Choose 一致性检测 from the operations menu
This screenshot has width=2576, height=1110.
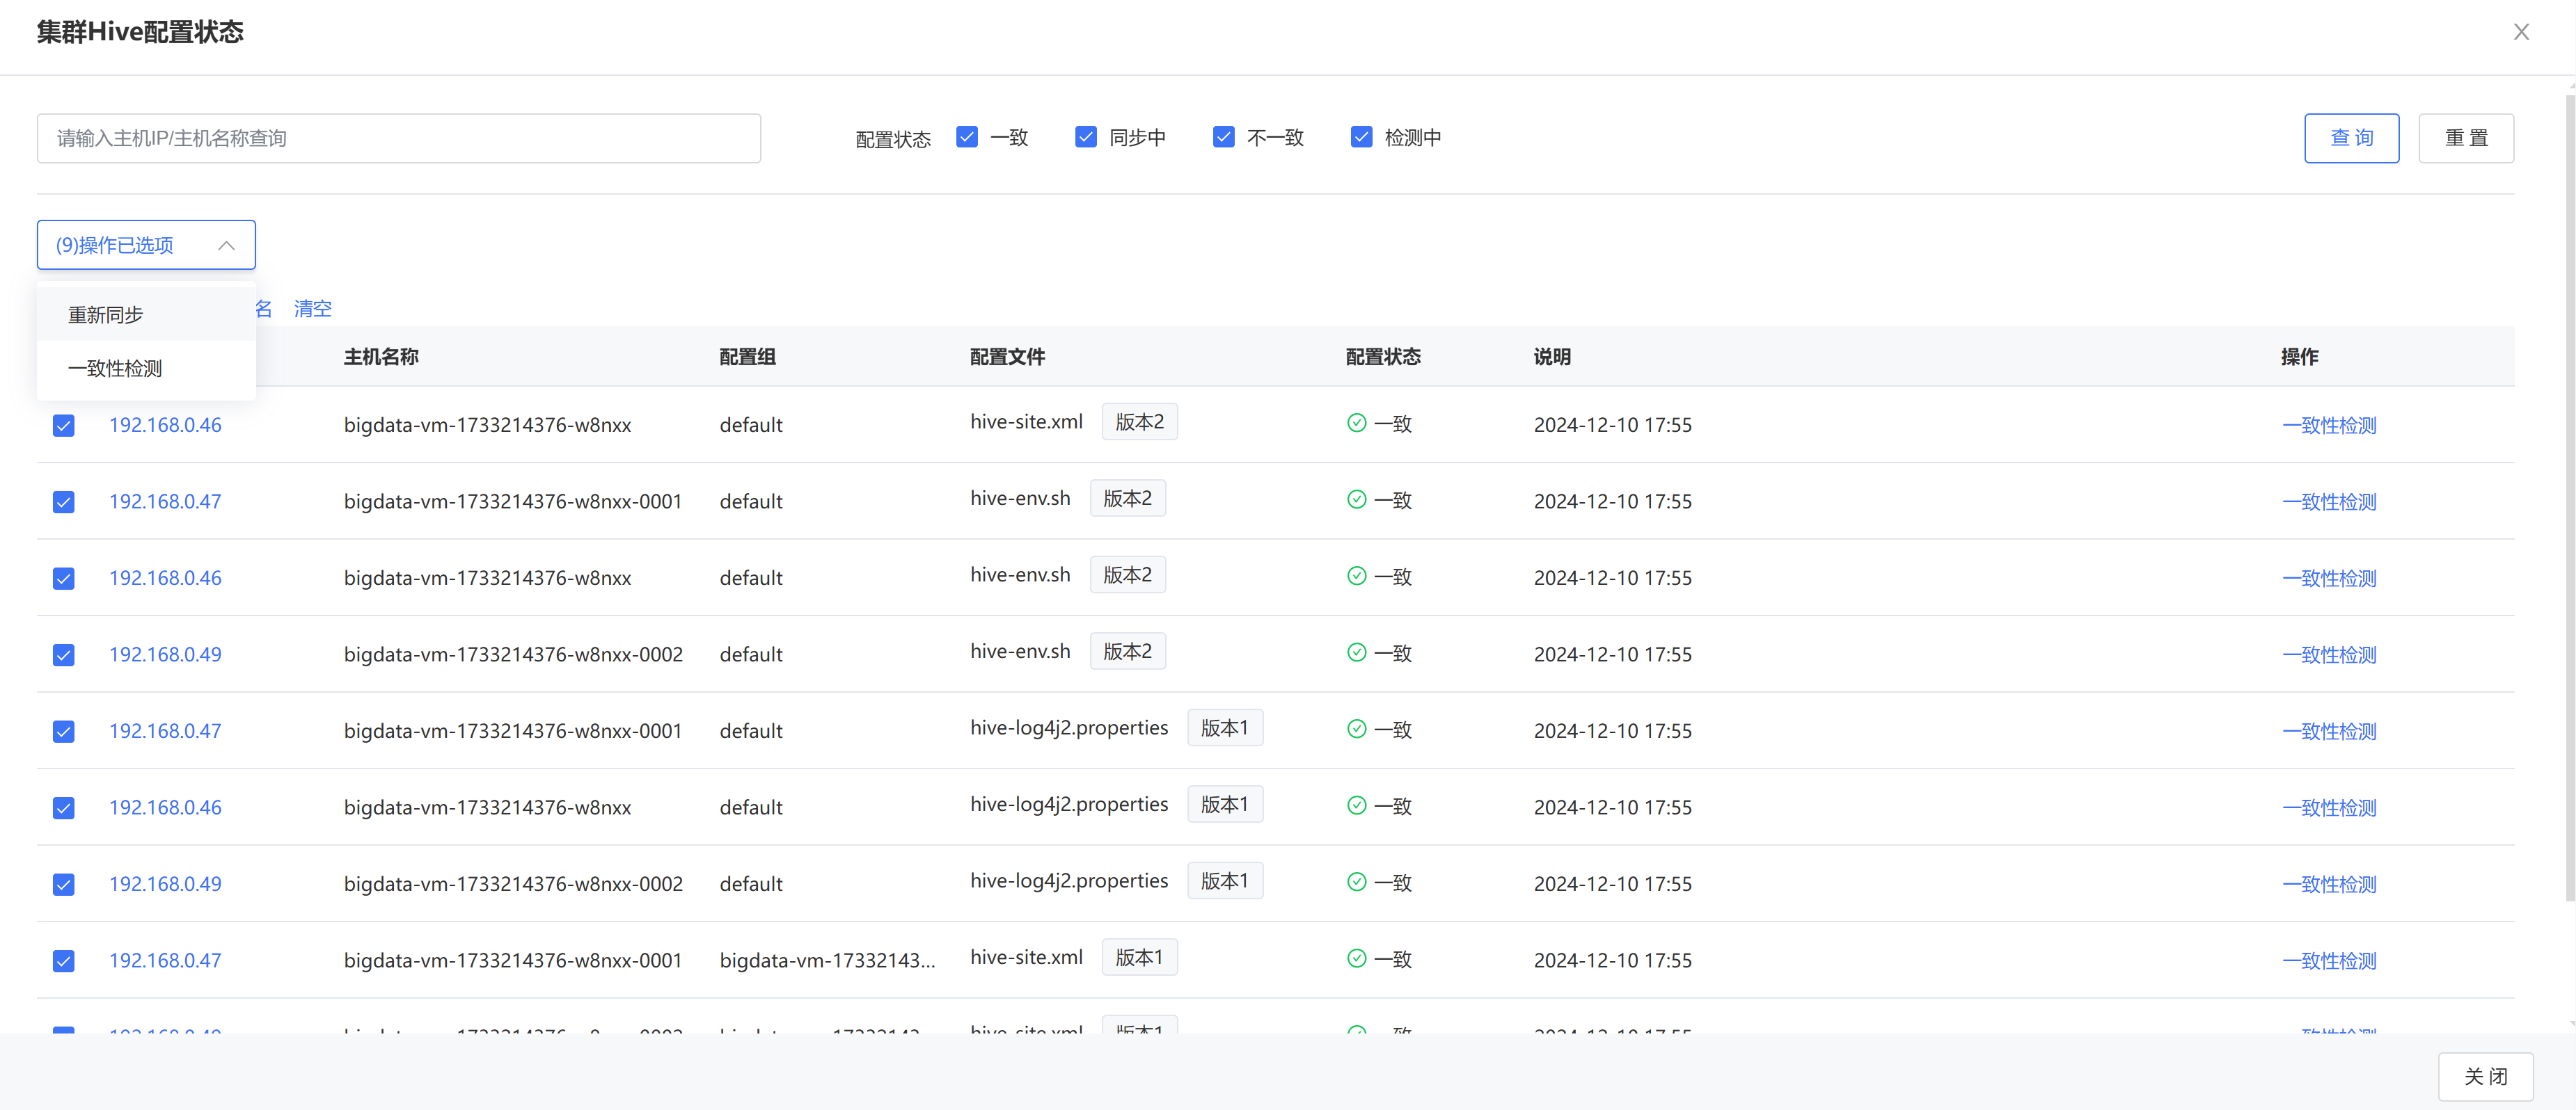click(x=146, y=368)
